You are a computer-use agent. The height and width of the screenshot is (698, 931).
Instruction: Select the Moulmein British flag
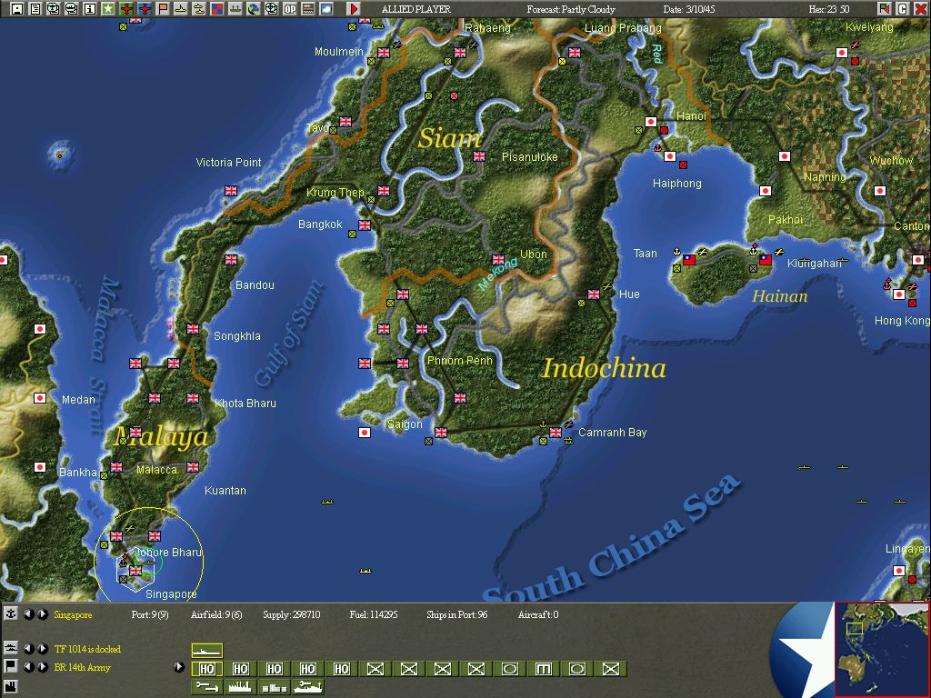(384, 53)
